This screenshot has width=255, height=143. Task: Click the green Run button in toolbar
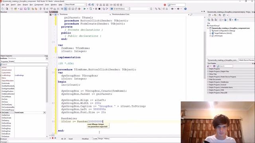coord(84,9)
